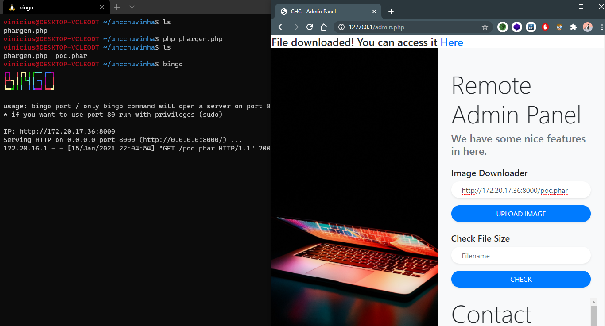Follow the 'Here' downloaded file link

[452, 42]
